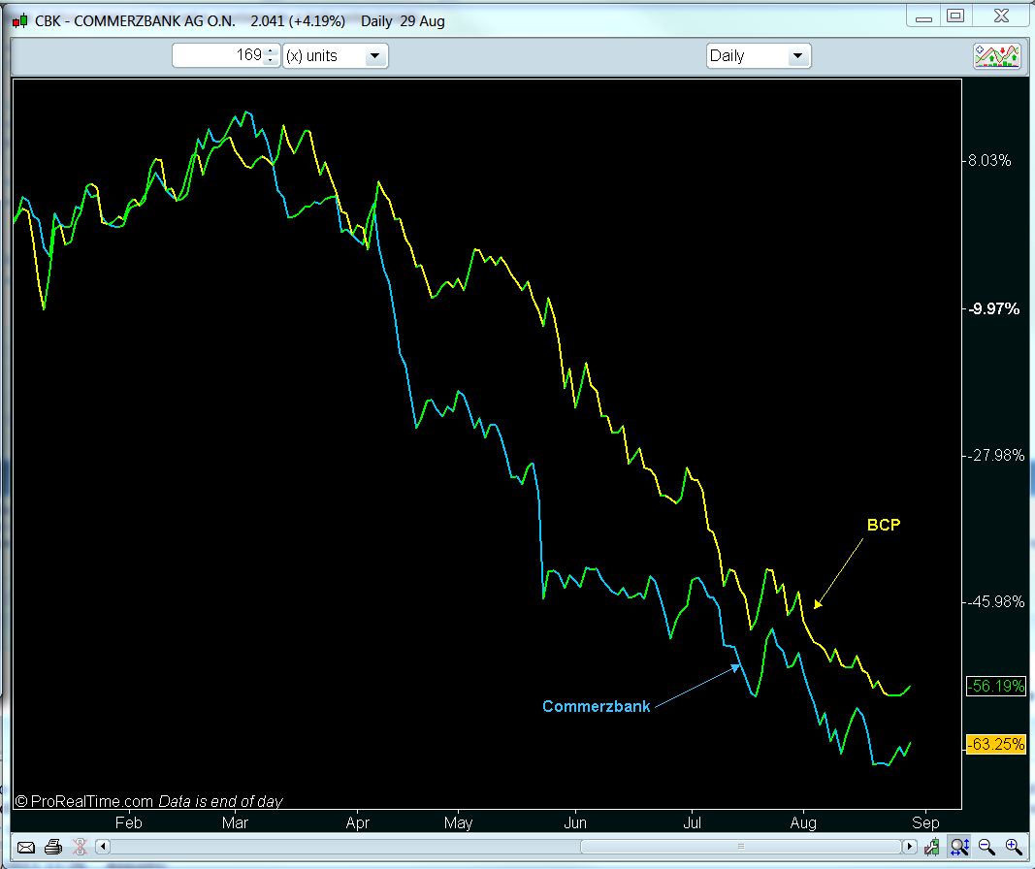Click the -9.97% axis label
The width and height of the screenshot is (1035, 869).
pos(994,308)
